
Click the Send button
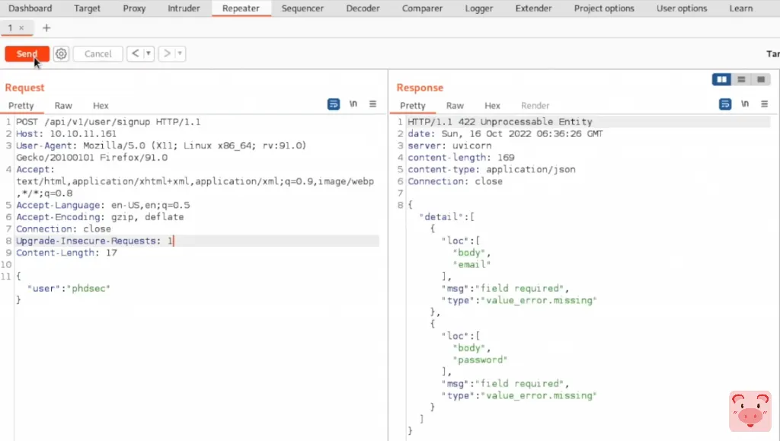27,54
